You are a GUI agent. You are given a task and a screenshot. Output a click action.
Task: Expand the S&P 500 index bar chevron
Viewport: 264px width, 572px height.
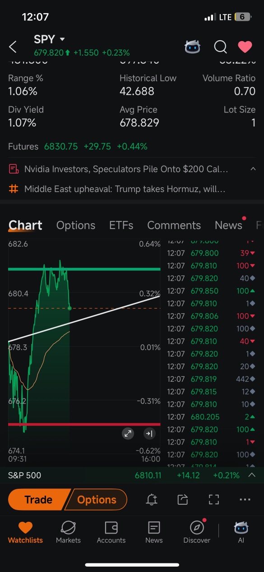pyautogui.click(x=252, y=475)
